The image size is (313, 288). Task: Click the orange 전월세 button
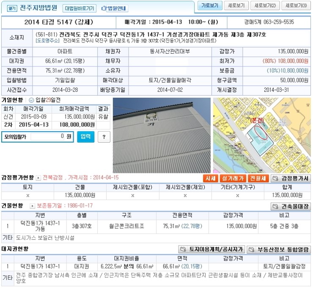coord(258,178)
